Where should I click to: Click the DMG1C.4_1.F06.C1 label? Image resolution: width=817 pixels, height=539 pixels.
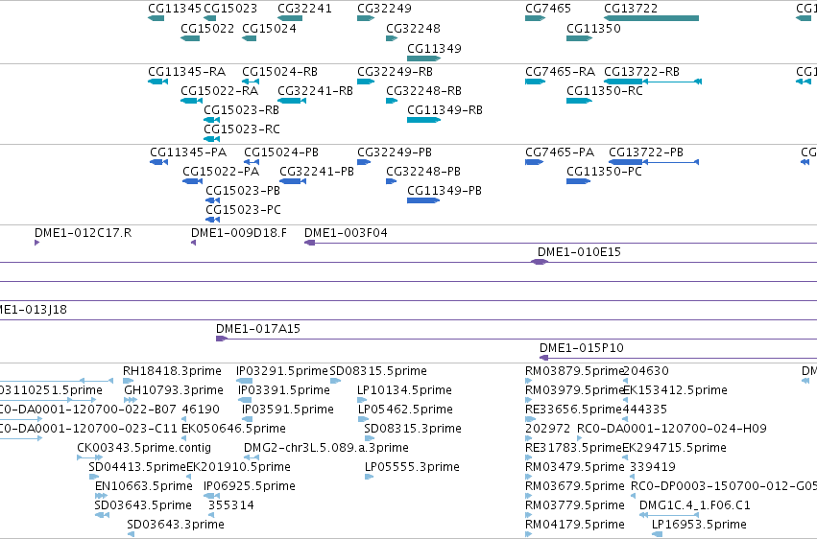click(x=694, y=505)
